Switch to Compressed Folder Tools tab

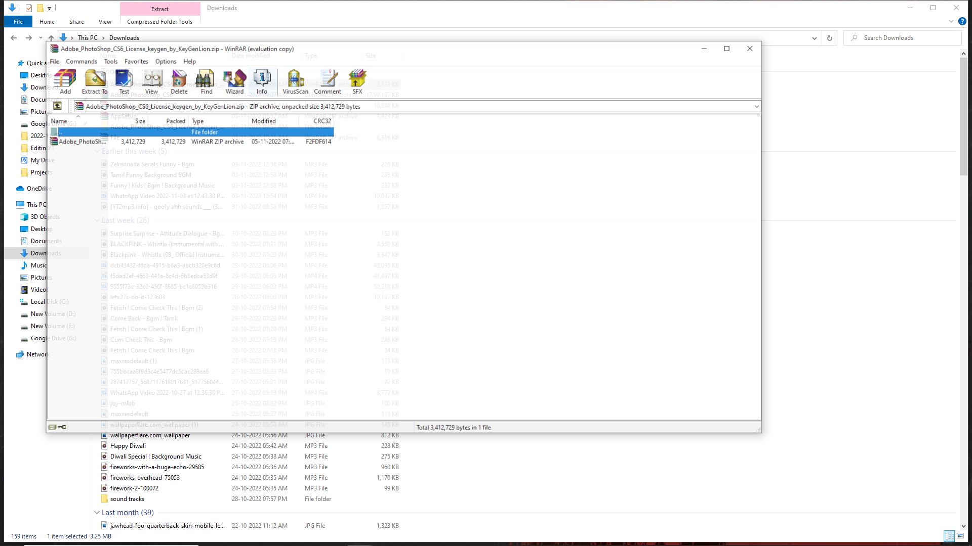click(x=159, y=22)
